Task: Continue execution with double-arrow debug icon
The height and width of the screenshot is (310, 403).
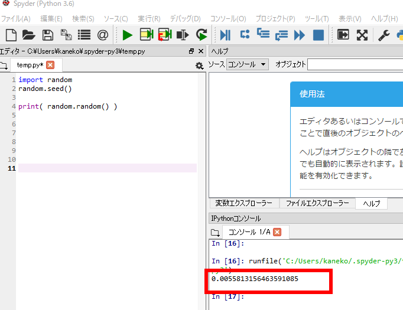Action: pos(300,35)
